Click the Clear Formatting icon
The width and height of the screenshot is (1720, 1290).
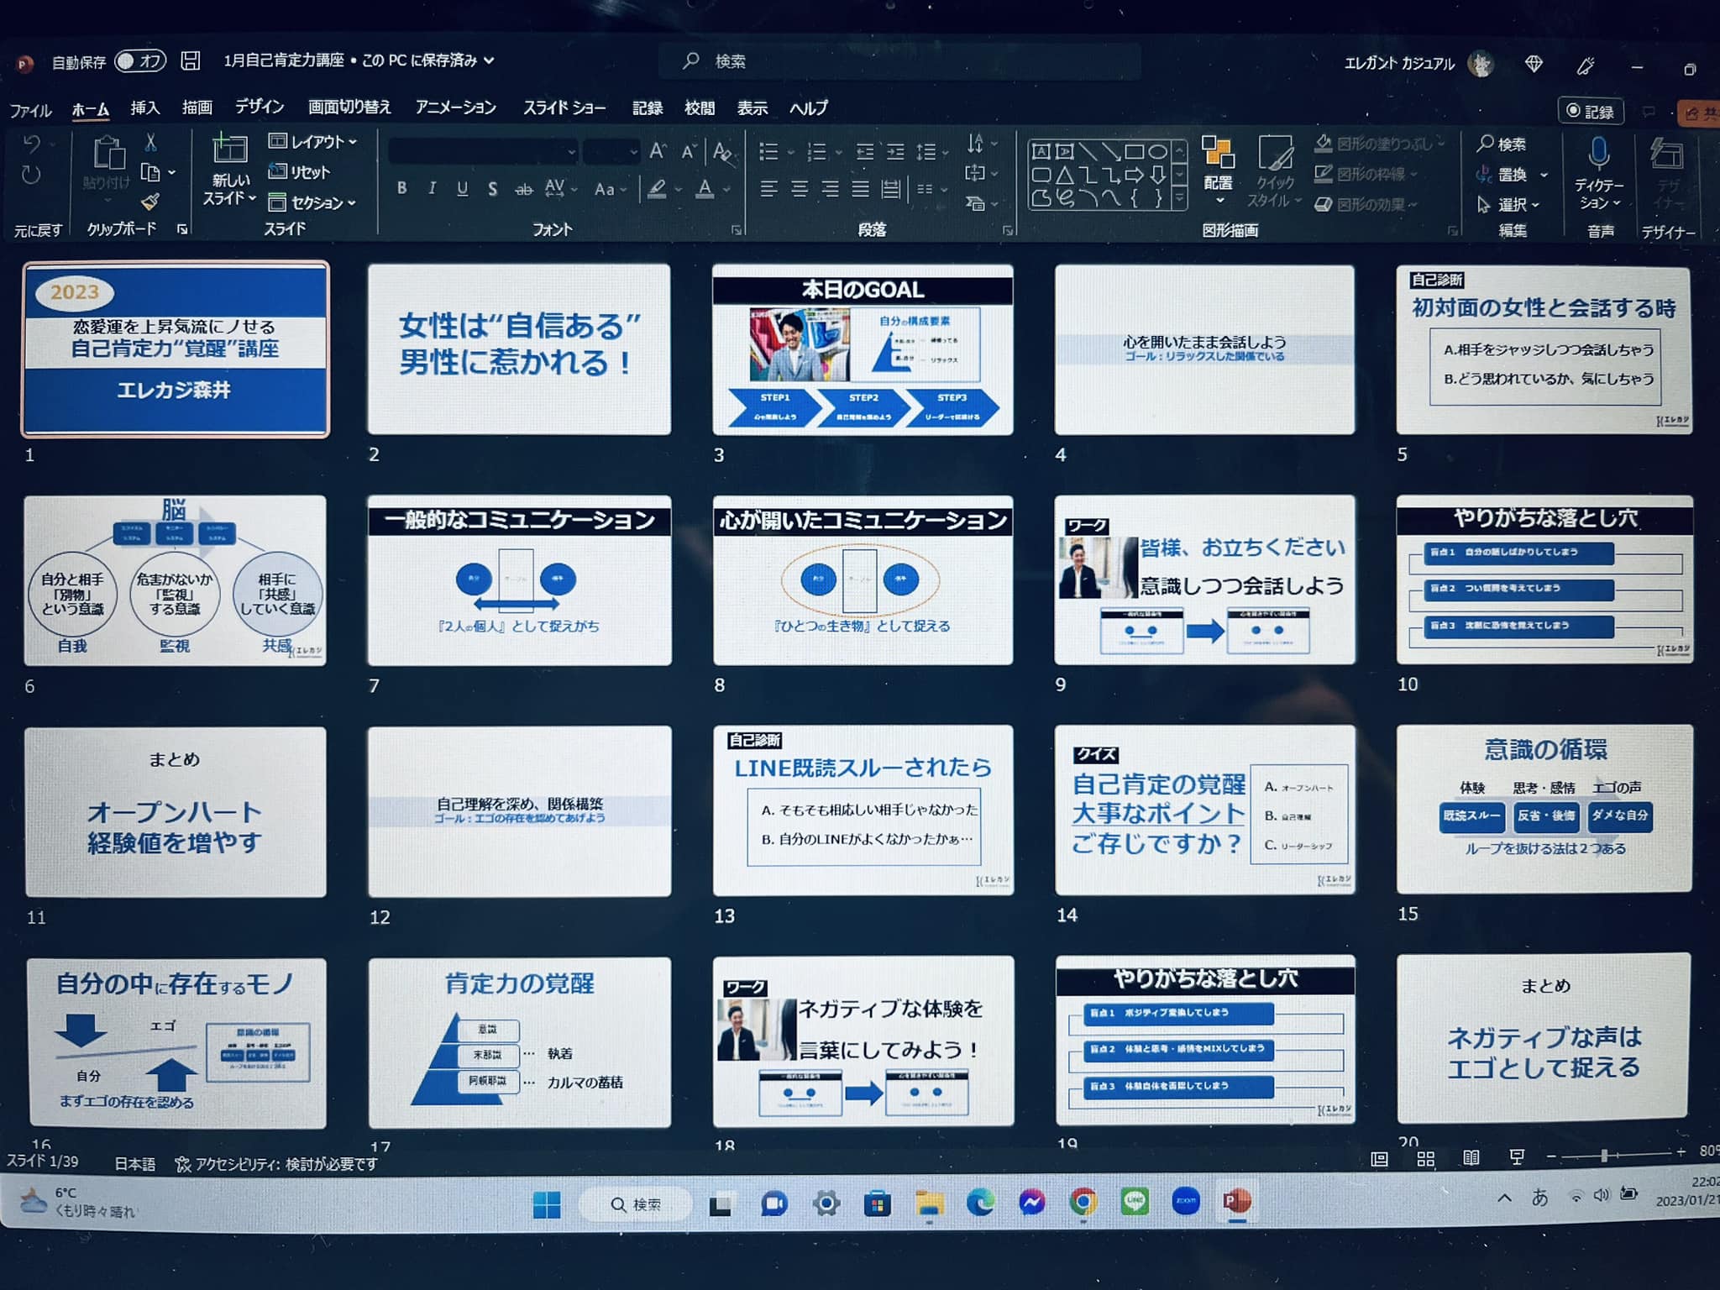point(721,152)
